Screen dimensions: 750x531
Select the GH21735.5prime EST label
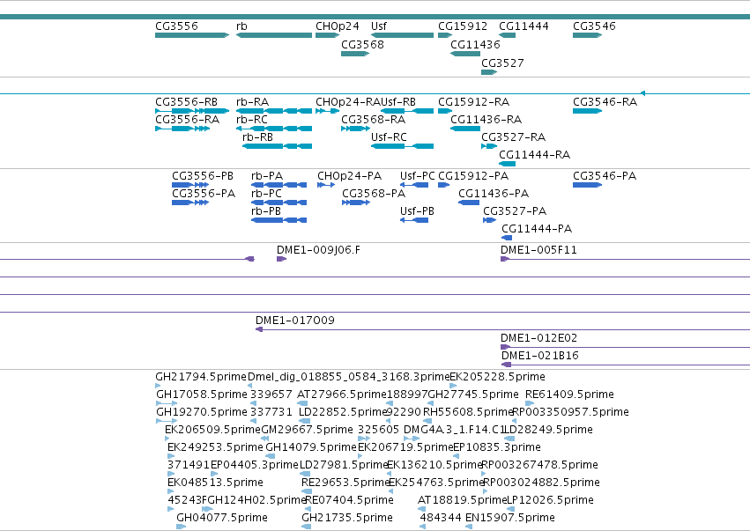click(x=347, y=518)
